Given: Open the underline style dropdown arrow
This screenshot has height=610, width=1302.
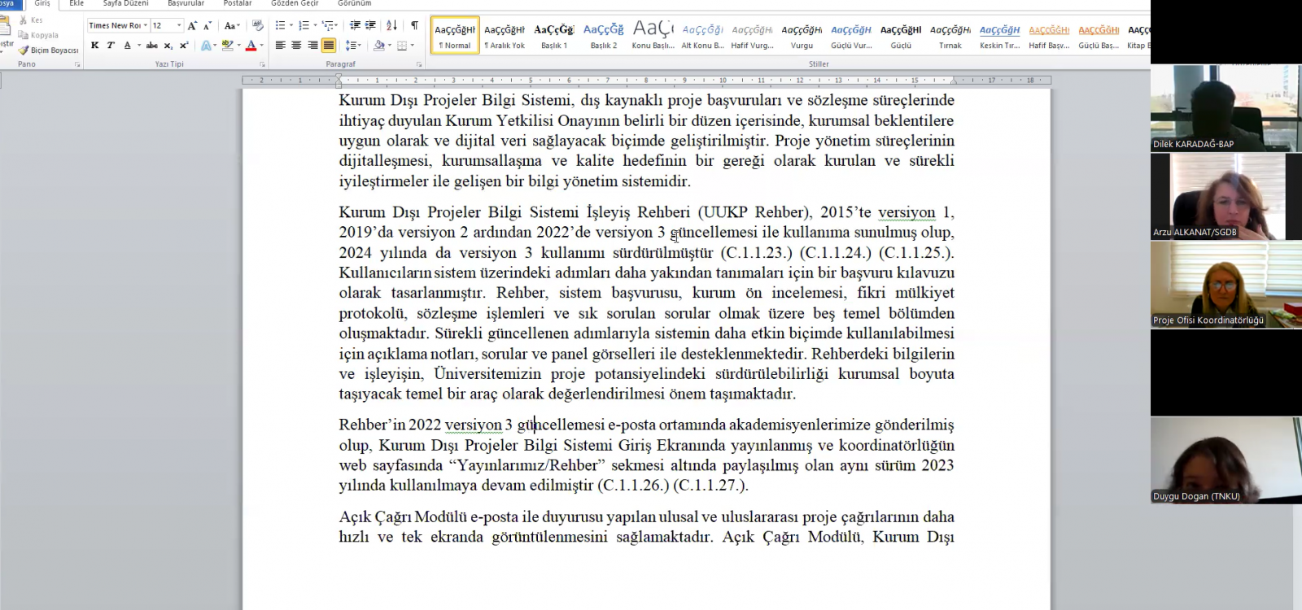Looking at the screenshot, I should coord(138,46).
